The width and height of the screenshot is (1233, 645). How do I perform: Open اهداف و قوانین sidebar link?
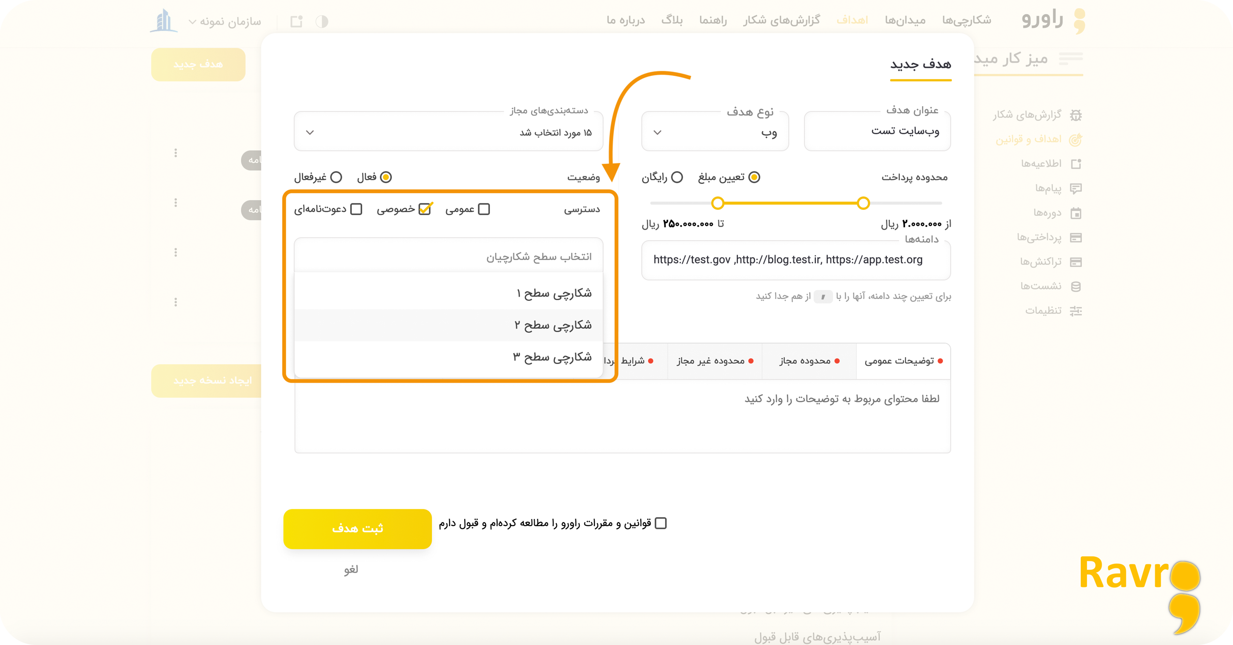(1028, 139)
